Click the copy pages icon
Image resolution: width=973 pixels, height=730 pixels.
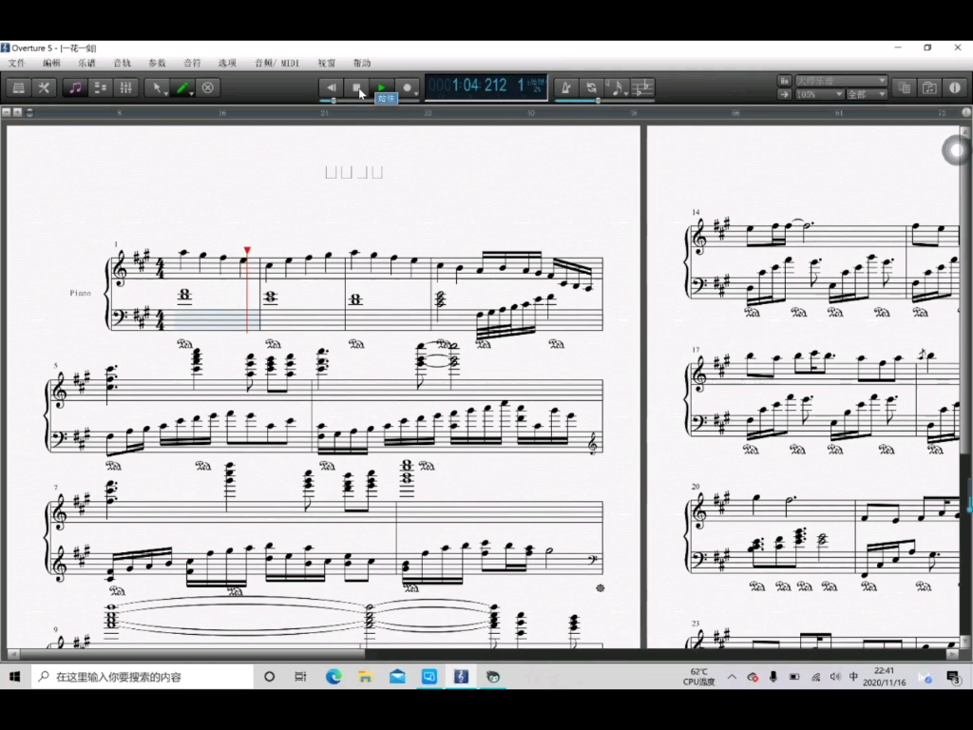tap(905, 87)
